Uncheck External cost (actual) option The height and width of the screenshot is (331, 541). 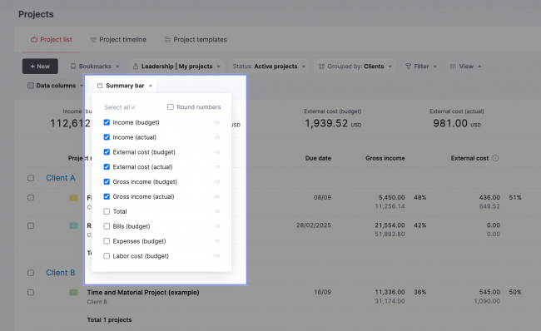point(107,167)
